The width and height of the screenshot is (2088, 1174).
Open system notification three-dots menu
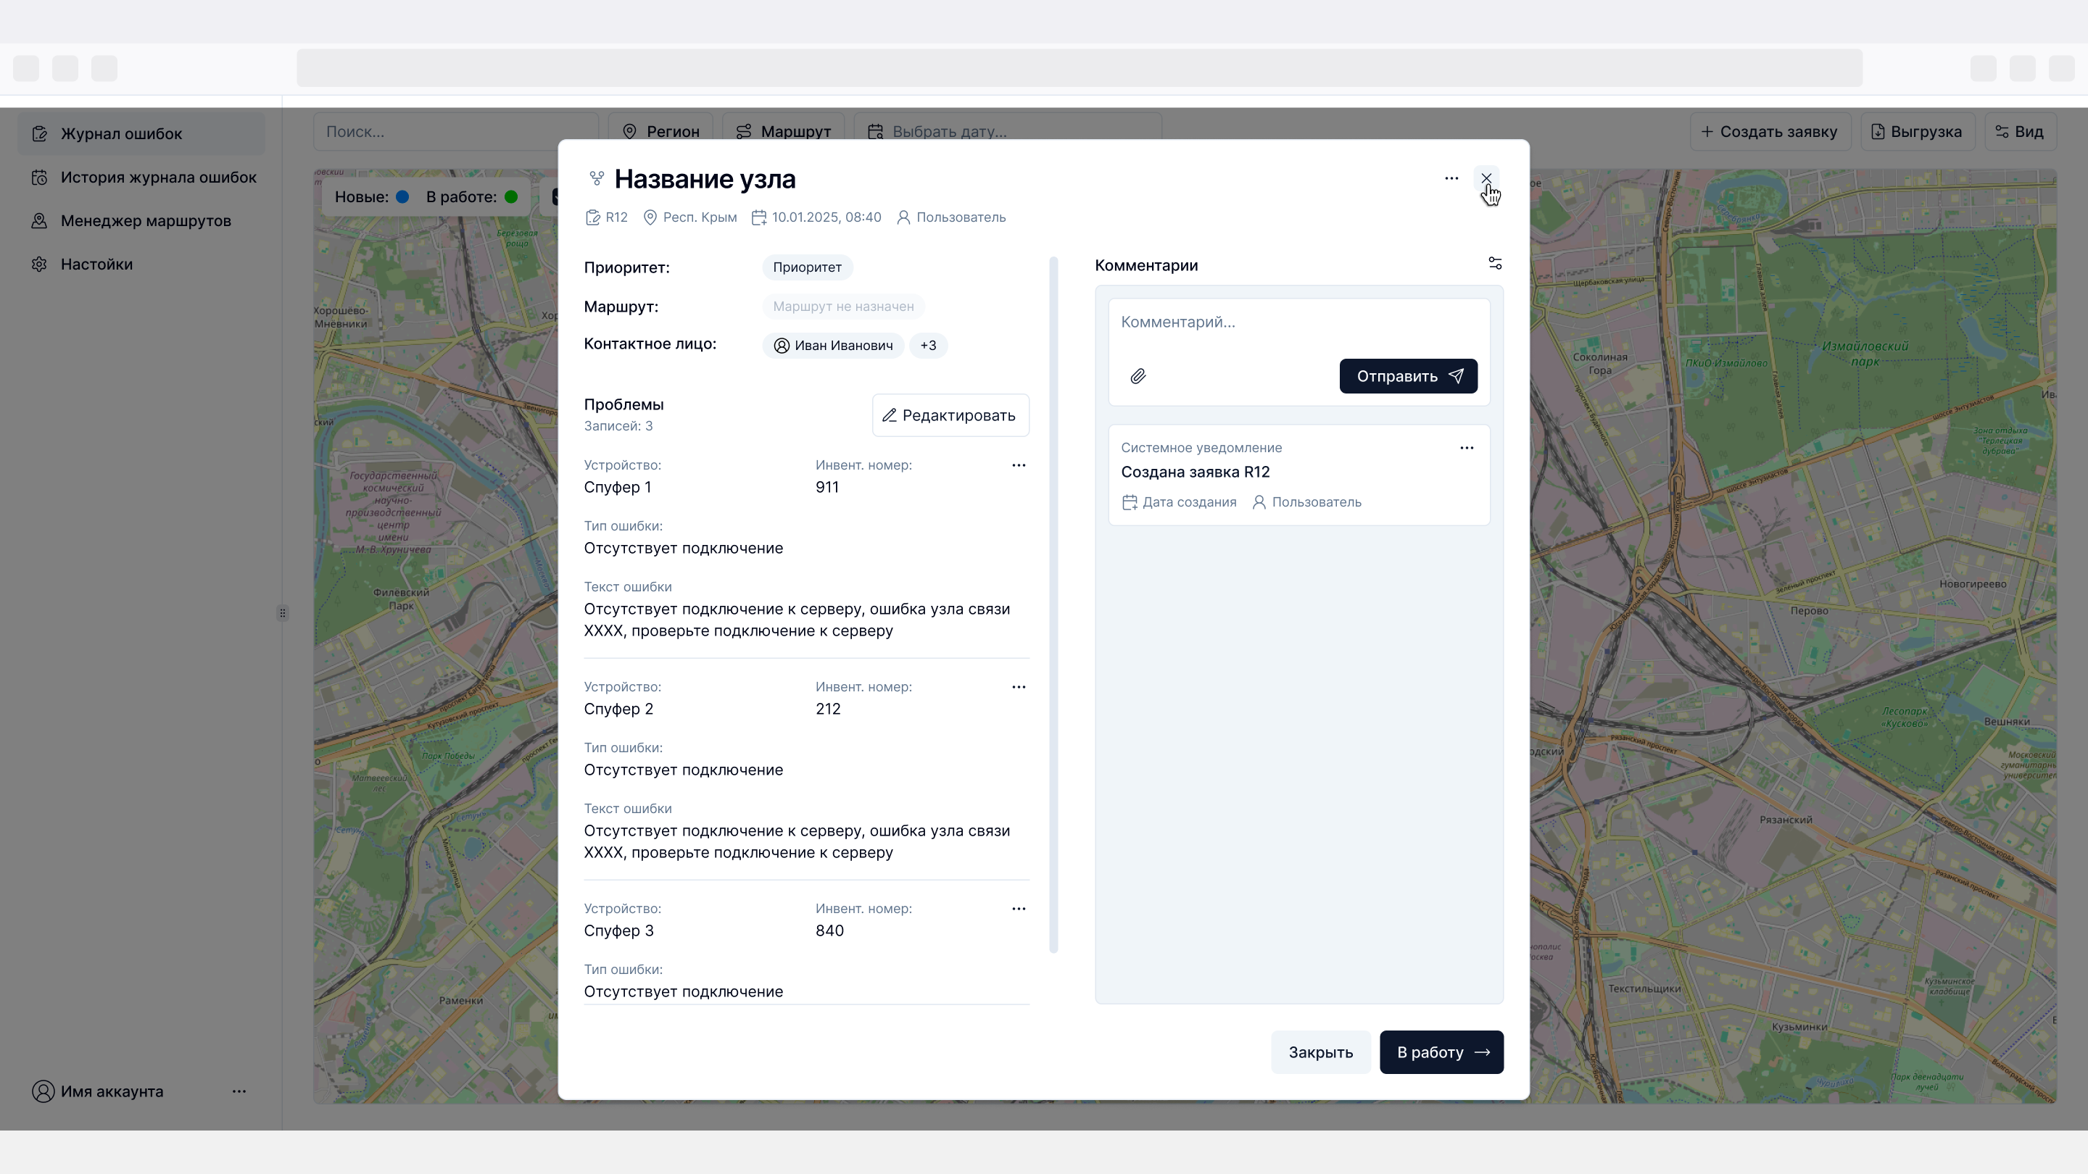[1466, 448]
